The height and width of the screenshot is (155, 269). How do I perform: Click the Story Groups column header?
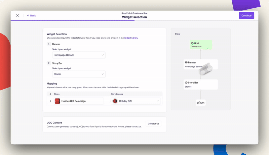117,94
